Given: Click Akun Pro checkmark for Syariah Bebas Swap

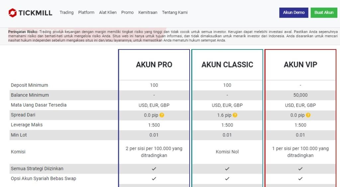Looking at the screenshot, I should click(x=154, y=179).
